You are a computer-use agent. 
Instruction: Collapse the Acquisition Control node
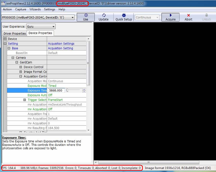tap(21, 77)
